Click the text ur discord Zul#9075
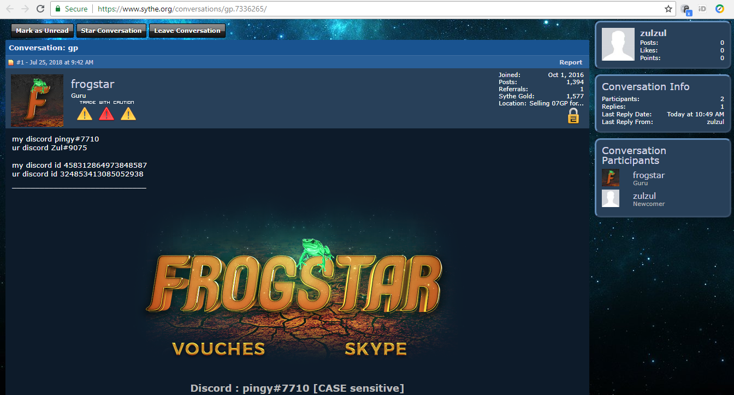 point(50,148)
